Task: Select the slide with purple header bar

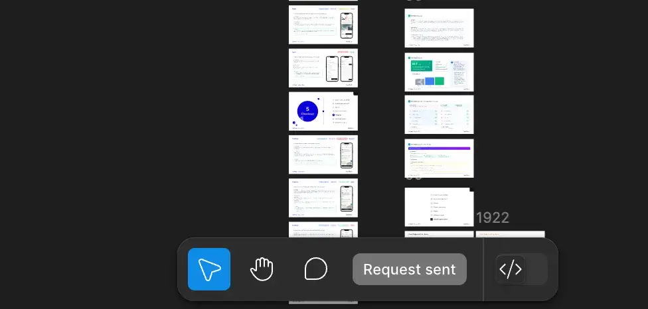Action: click(439, 158)
